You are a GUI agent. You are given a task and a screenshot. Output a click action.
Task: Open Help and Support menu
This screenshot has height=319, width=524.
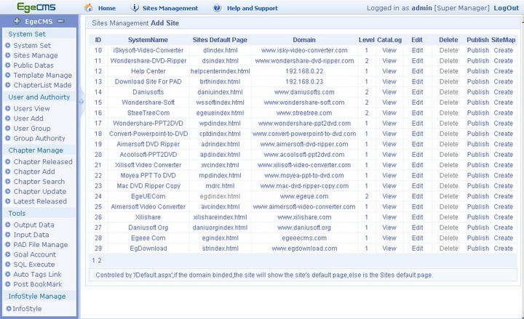click(x=253, y=8)
